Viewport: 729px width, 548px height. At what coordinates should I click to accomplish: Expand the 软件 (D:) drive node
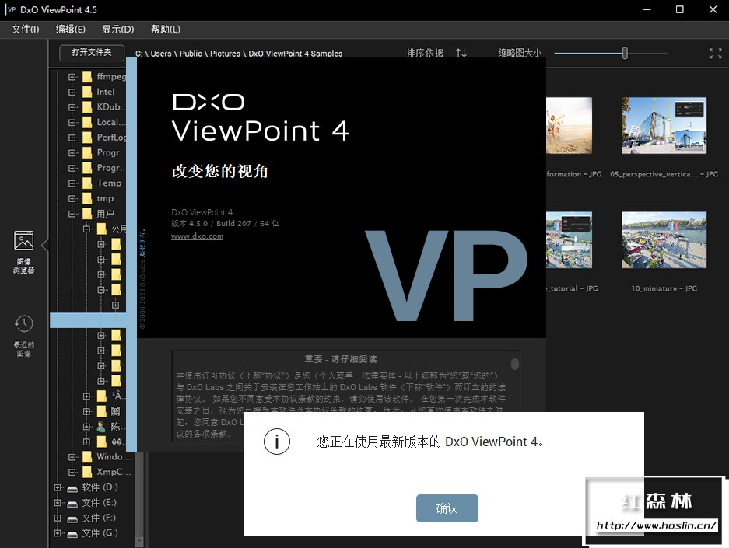58,487
